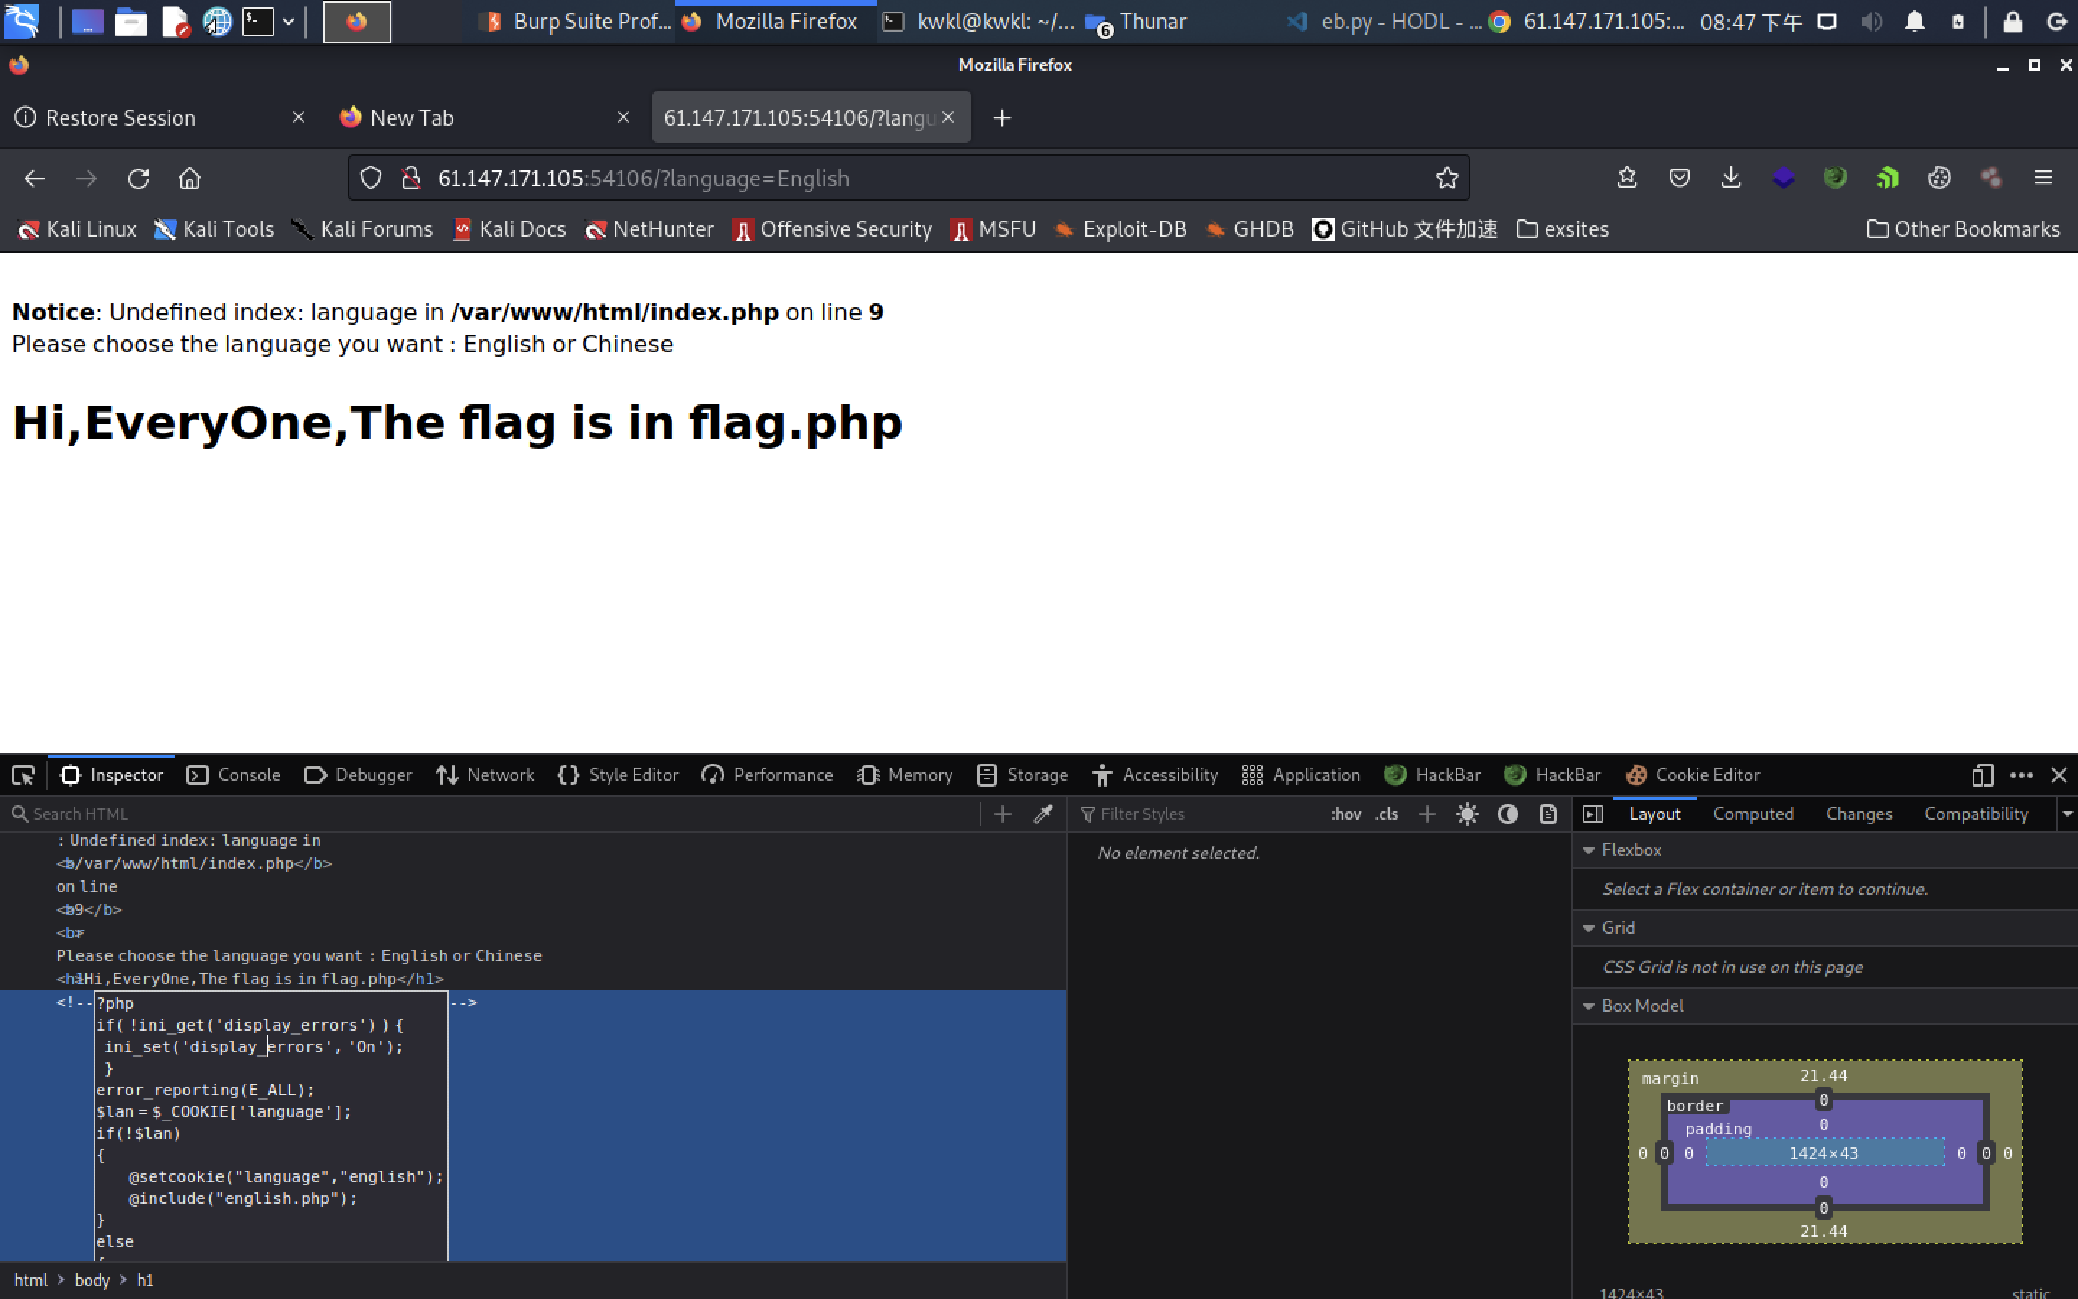Switch to the Computed tab
Viewport: 2078px width, 1299px height.
1753,813
